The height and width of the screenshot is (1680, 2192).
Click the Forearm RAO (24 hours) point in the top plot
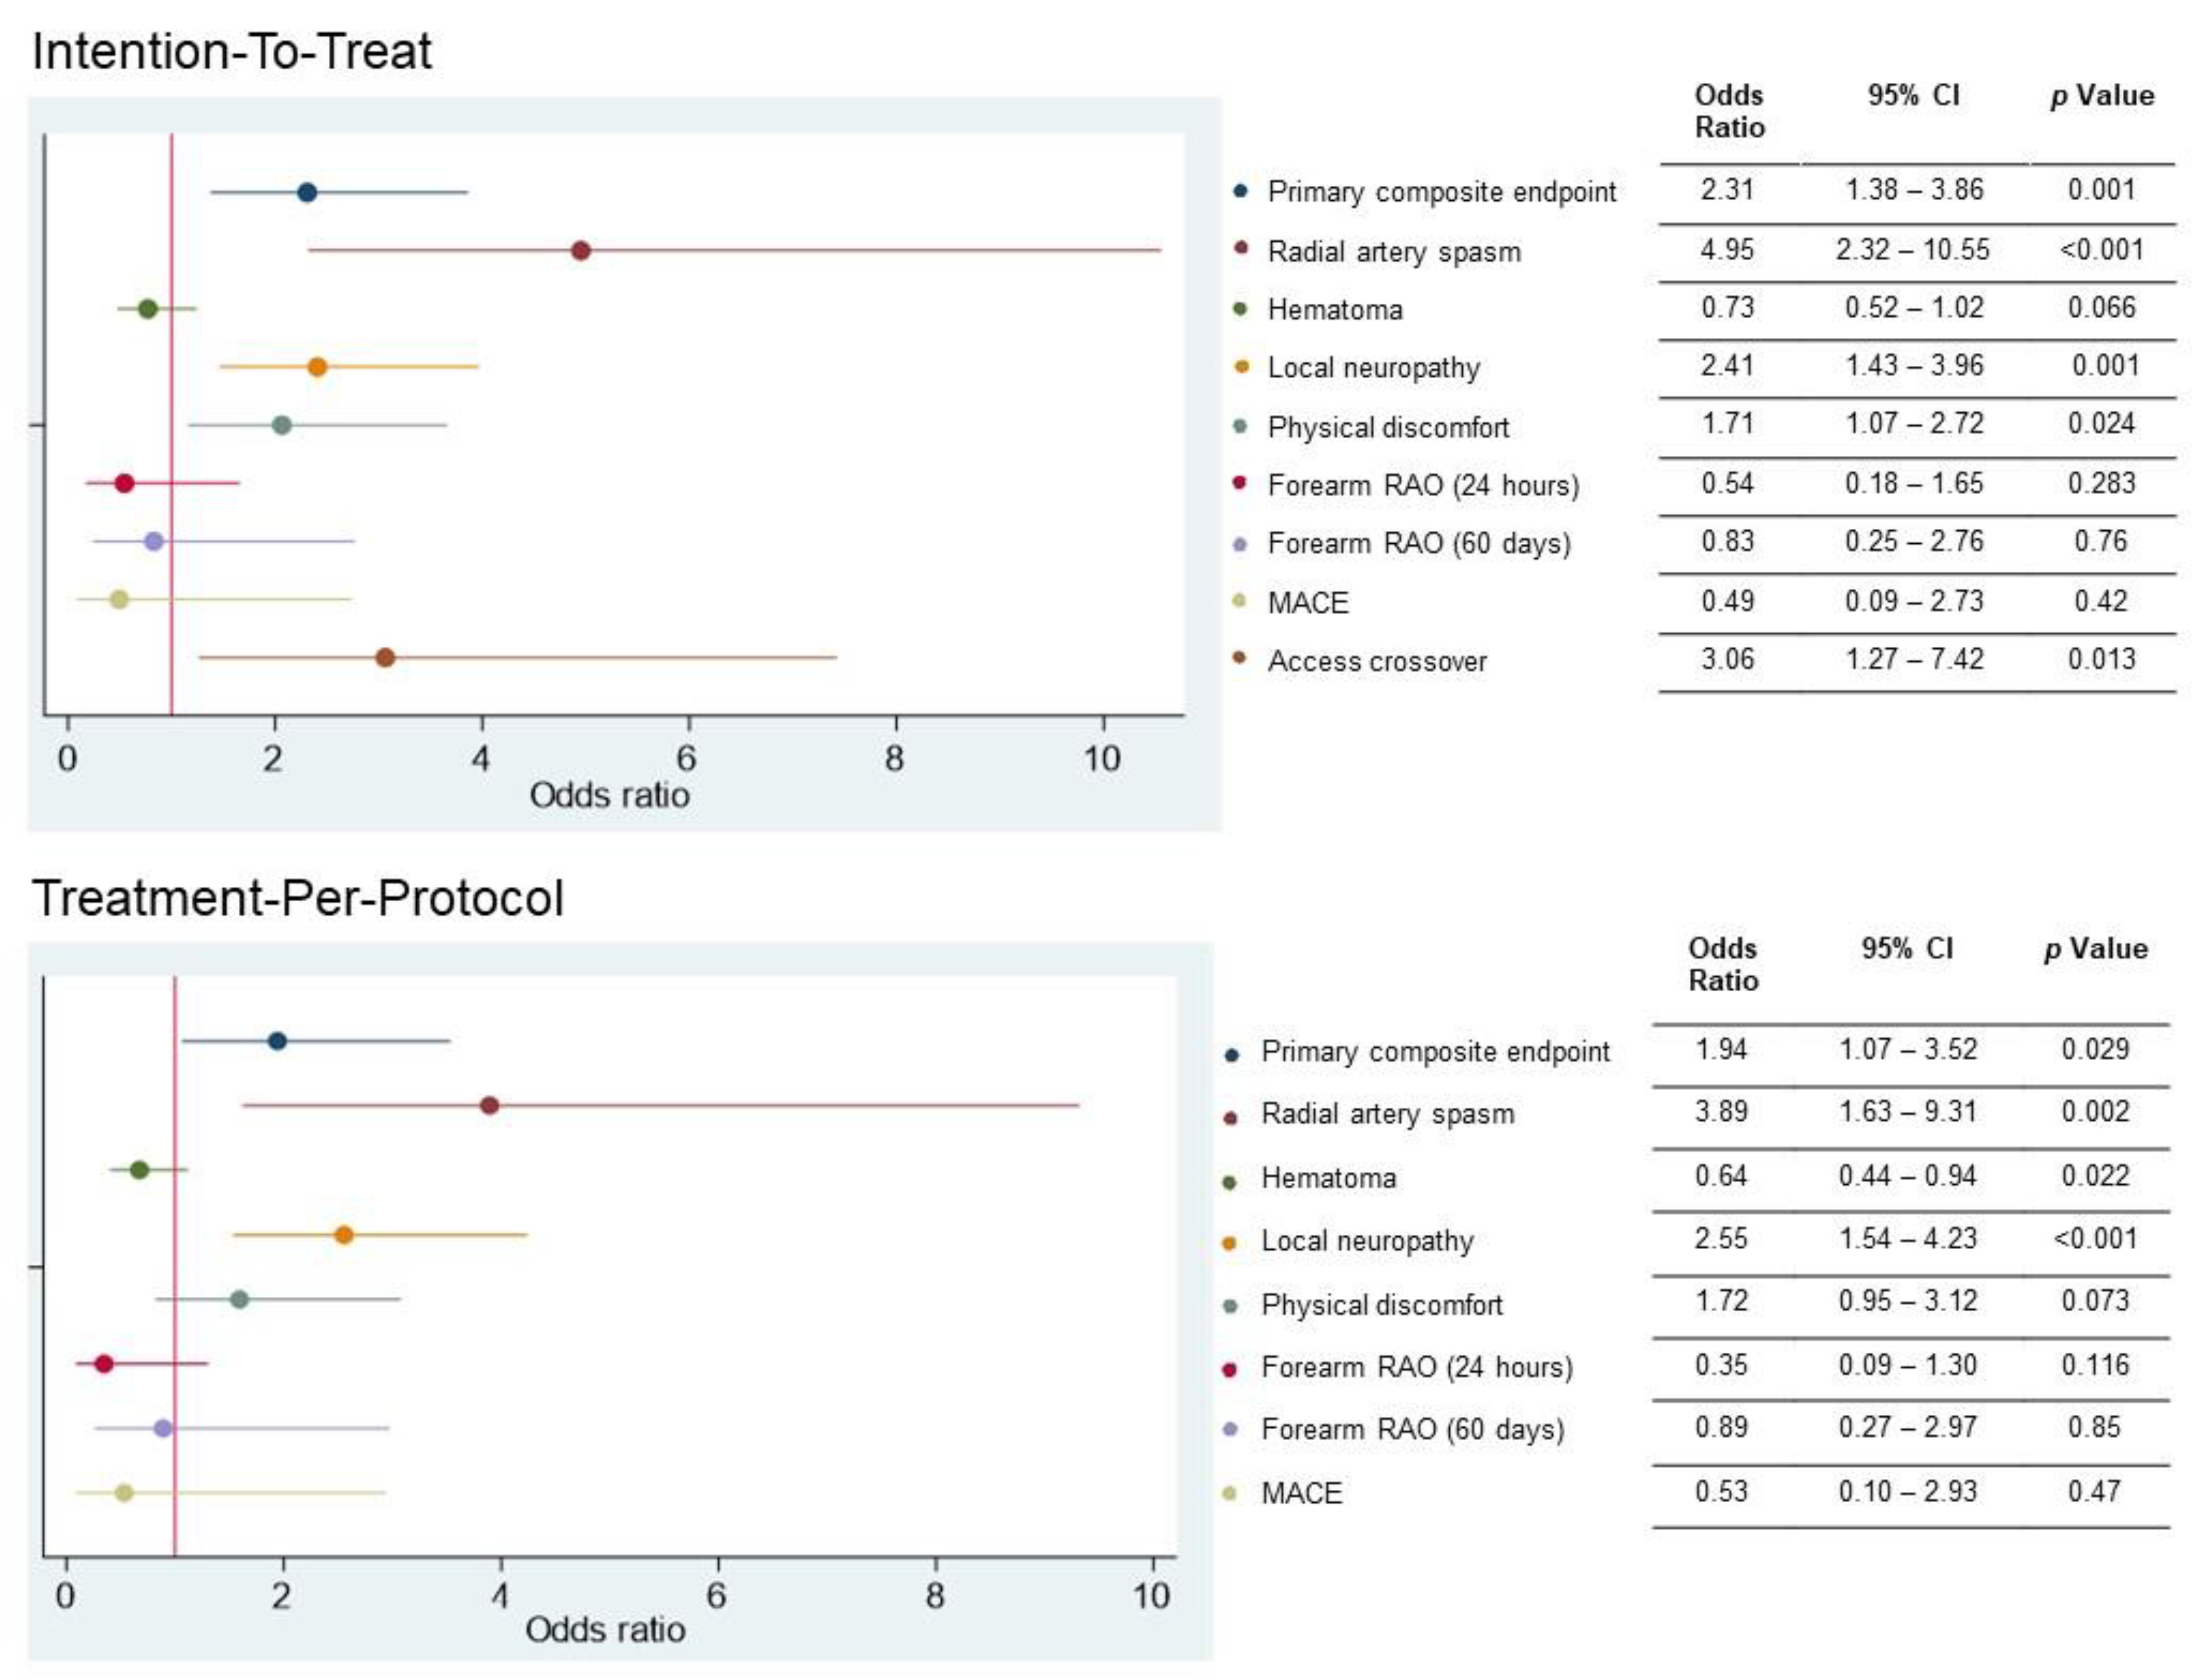pos(125,484)
